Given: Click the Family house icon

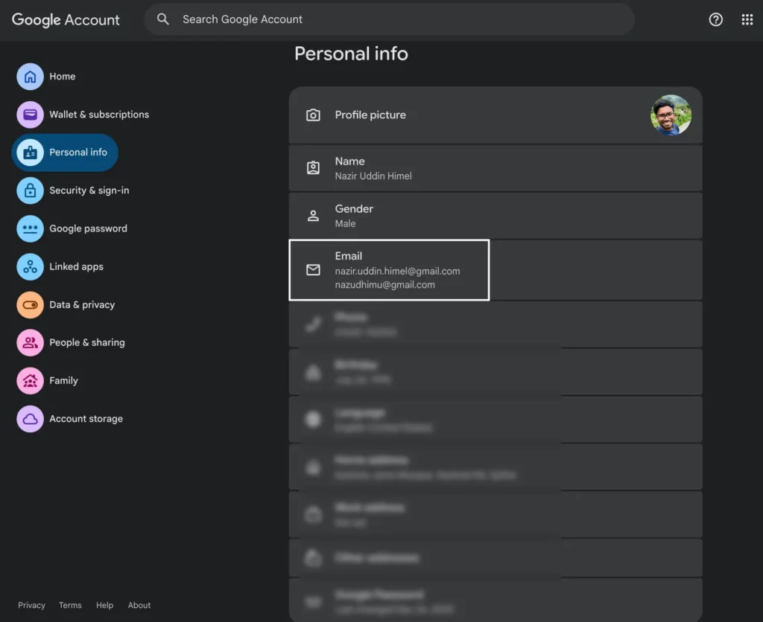Looking at the screenshot, I should (30, 380).
